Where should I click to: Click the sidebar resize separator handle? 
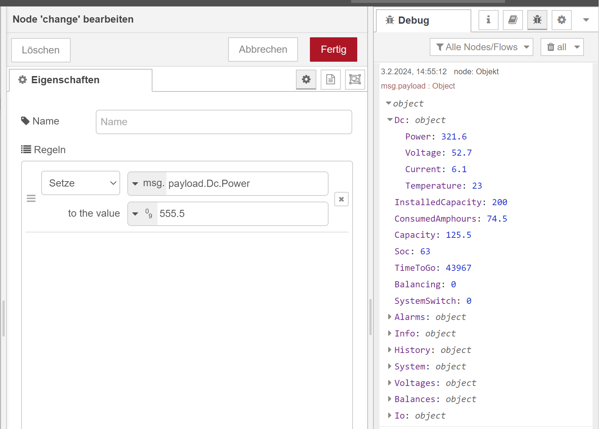(371, 317)
